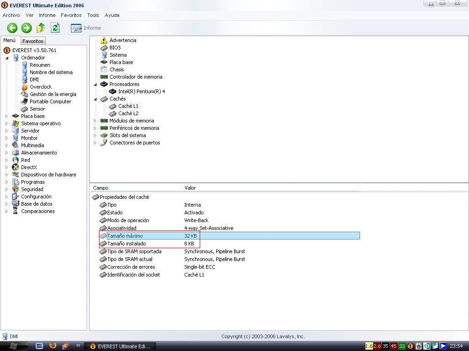Select the Nombre del sistema tree item
This screenshot has width=469, height=351.
[51, 72]
